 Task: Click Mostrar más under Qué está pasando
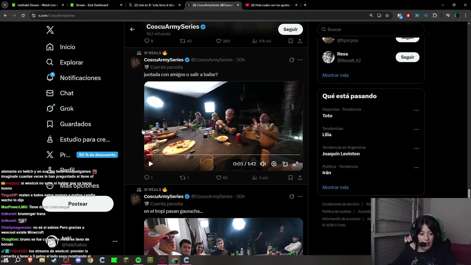click(336, 187)
